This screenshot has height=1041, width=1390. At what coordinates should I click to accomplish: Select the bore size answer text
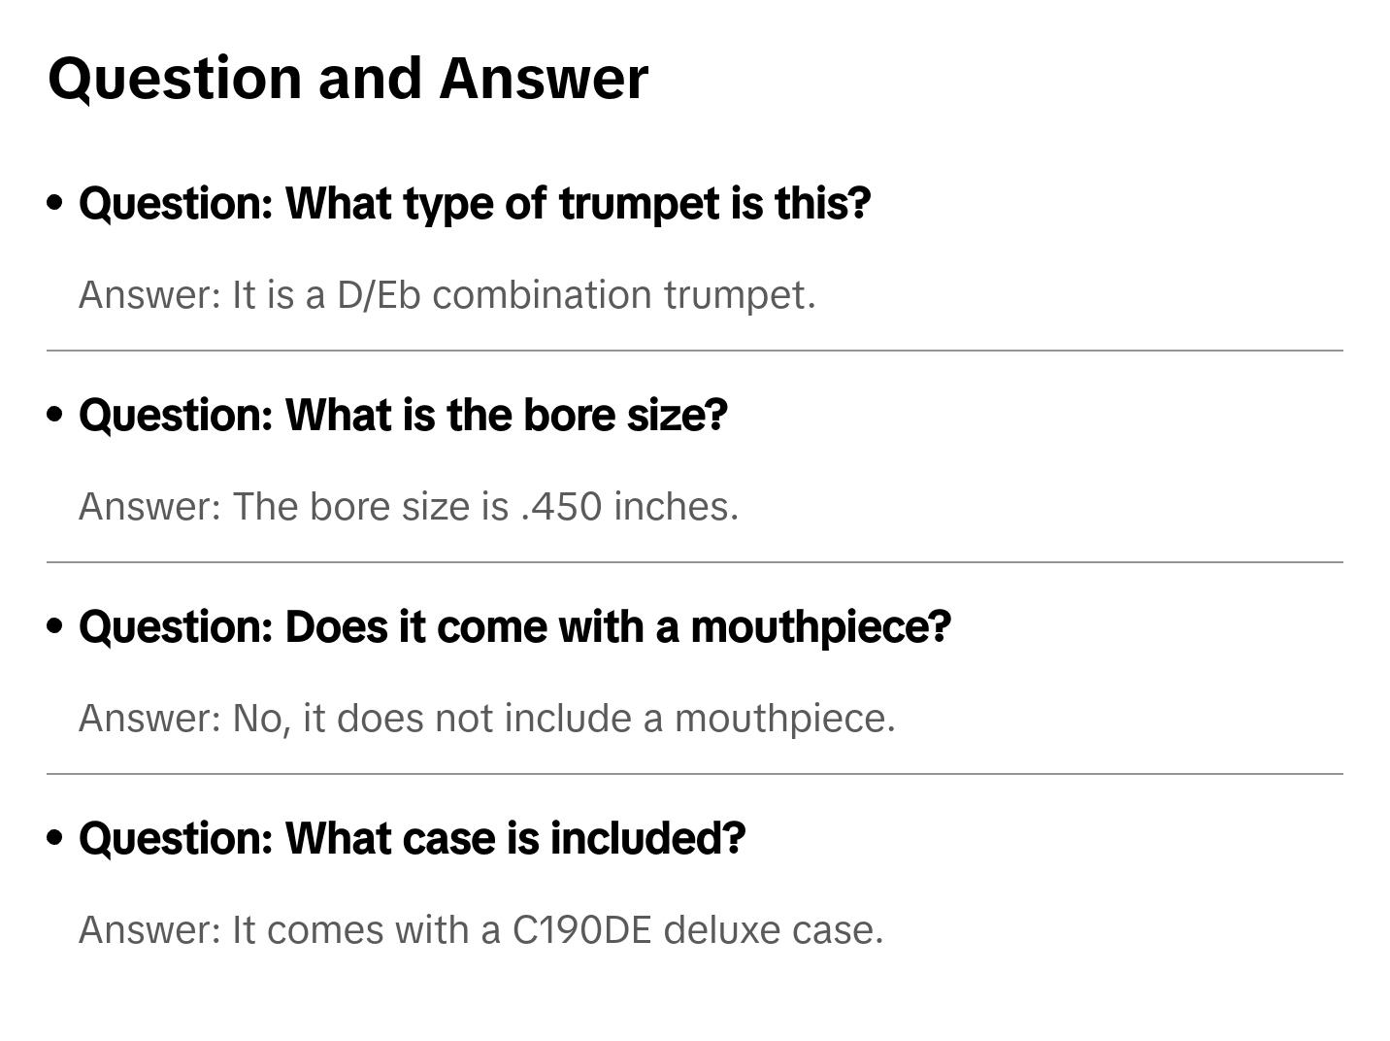click(408, 507)
